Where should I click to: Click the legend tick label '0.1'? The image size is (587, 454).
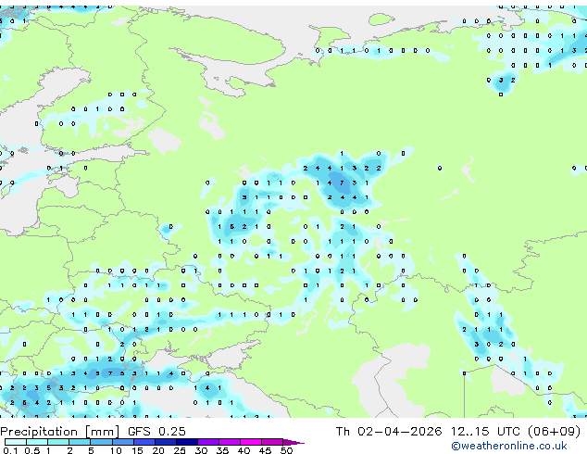tap(10, 450)
